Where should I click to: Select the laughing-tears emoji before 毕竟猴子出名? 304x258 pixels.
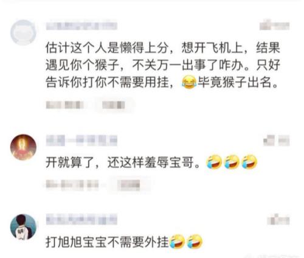pyautogui.click(x=189, y=82)
